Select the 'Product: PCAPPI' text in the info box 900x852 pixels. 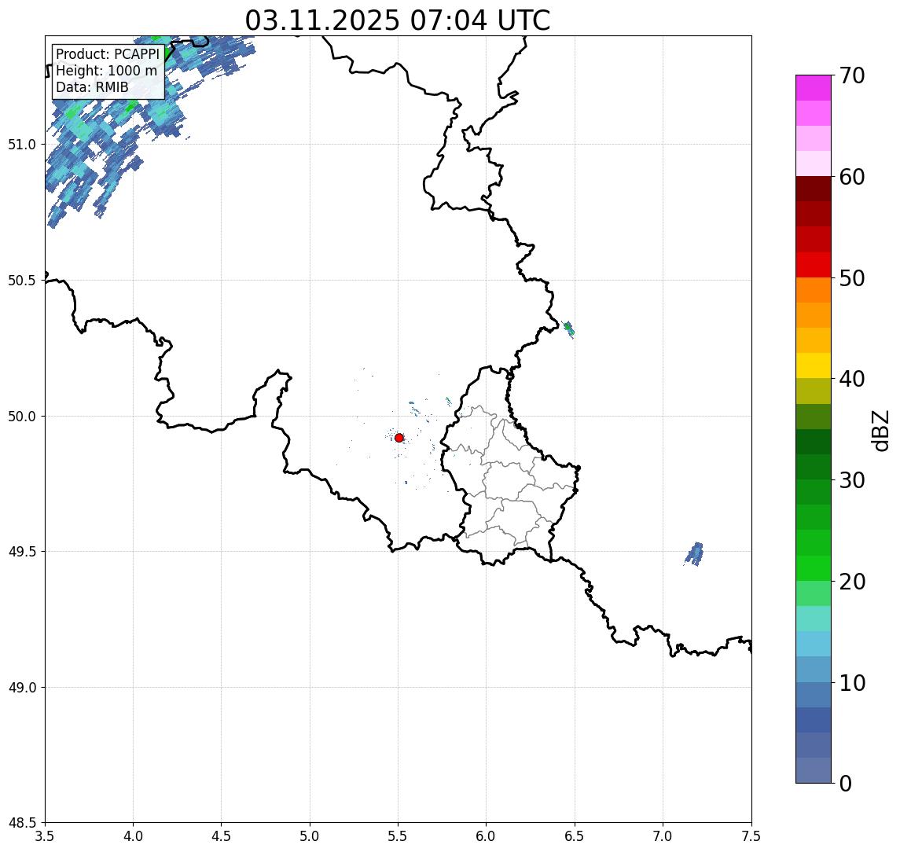point(108,54)
